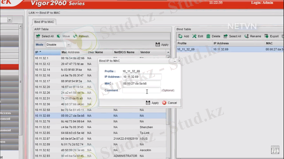This screenshot has height=159, width=284.
Task: Select ARP row 10.11.32.31
Action: pos(100,99)
